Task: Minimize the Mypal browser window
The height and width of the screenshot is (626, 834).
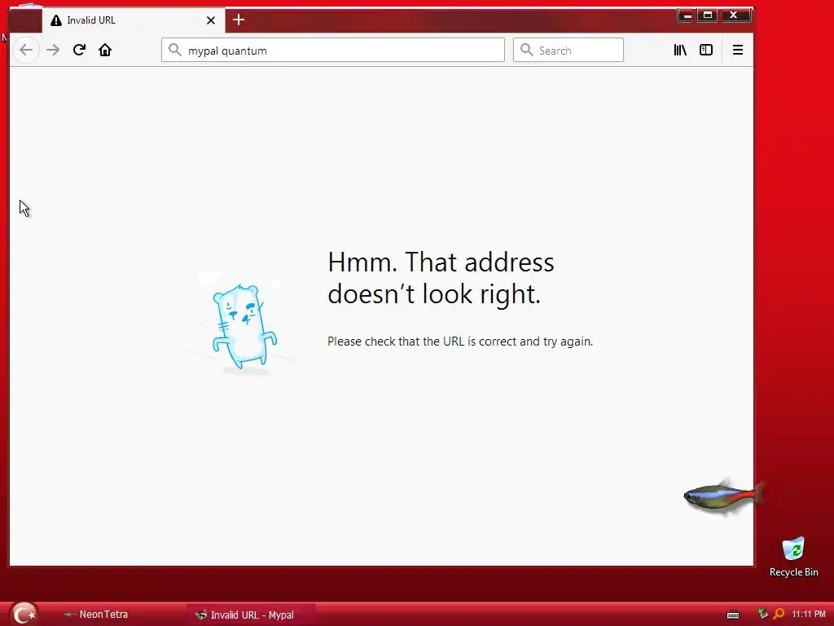Action: [x=687, y=15]
